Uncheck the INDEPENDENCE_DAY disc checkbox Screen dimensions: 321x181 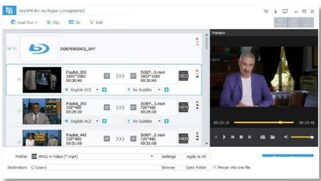click(14, 48)
